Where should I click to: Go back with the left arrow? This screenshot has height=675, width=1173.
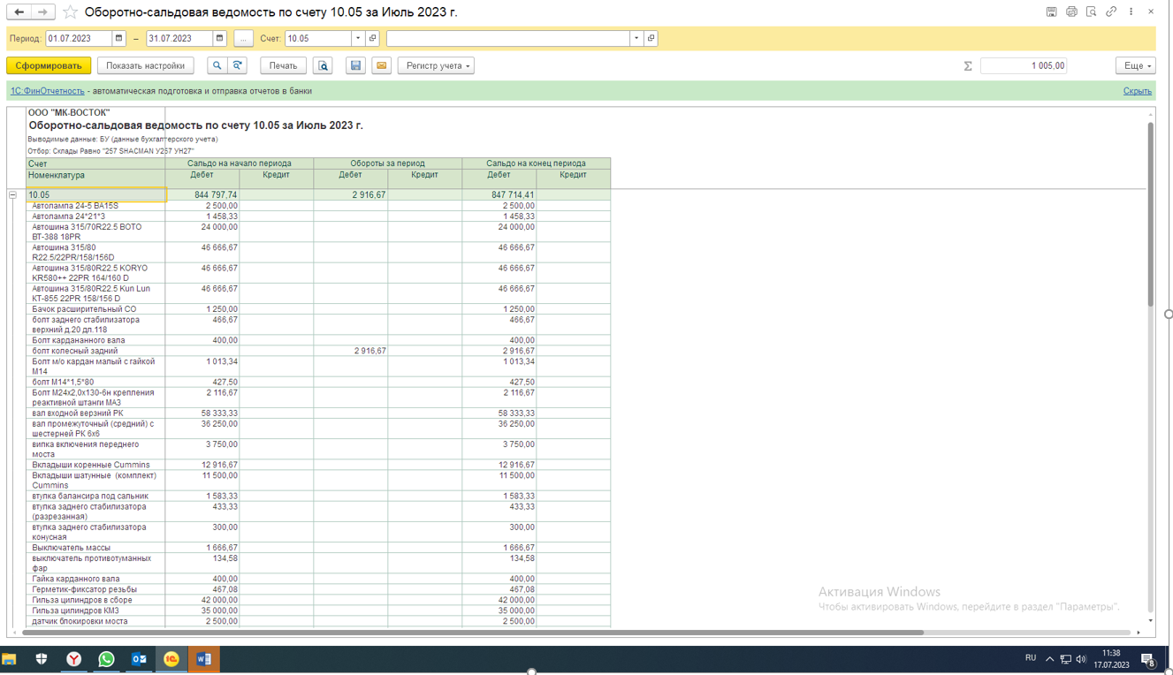(19, 12)
